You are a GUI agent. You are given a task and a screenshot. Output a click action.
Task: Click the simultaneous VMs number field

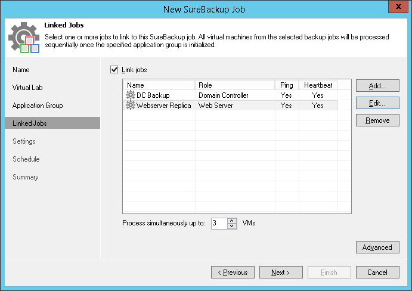219,224
